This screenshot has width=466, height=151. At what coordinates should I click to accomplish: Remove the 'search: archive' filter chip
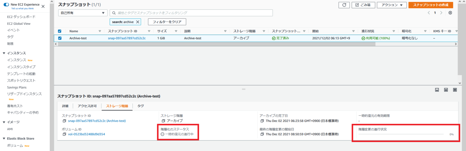138,22
